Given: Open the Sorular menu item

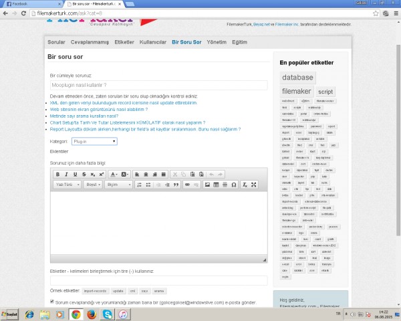Looking at the screenshot, I should pos(56,42).
